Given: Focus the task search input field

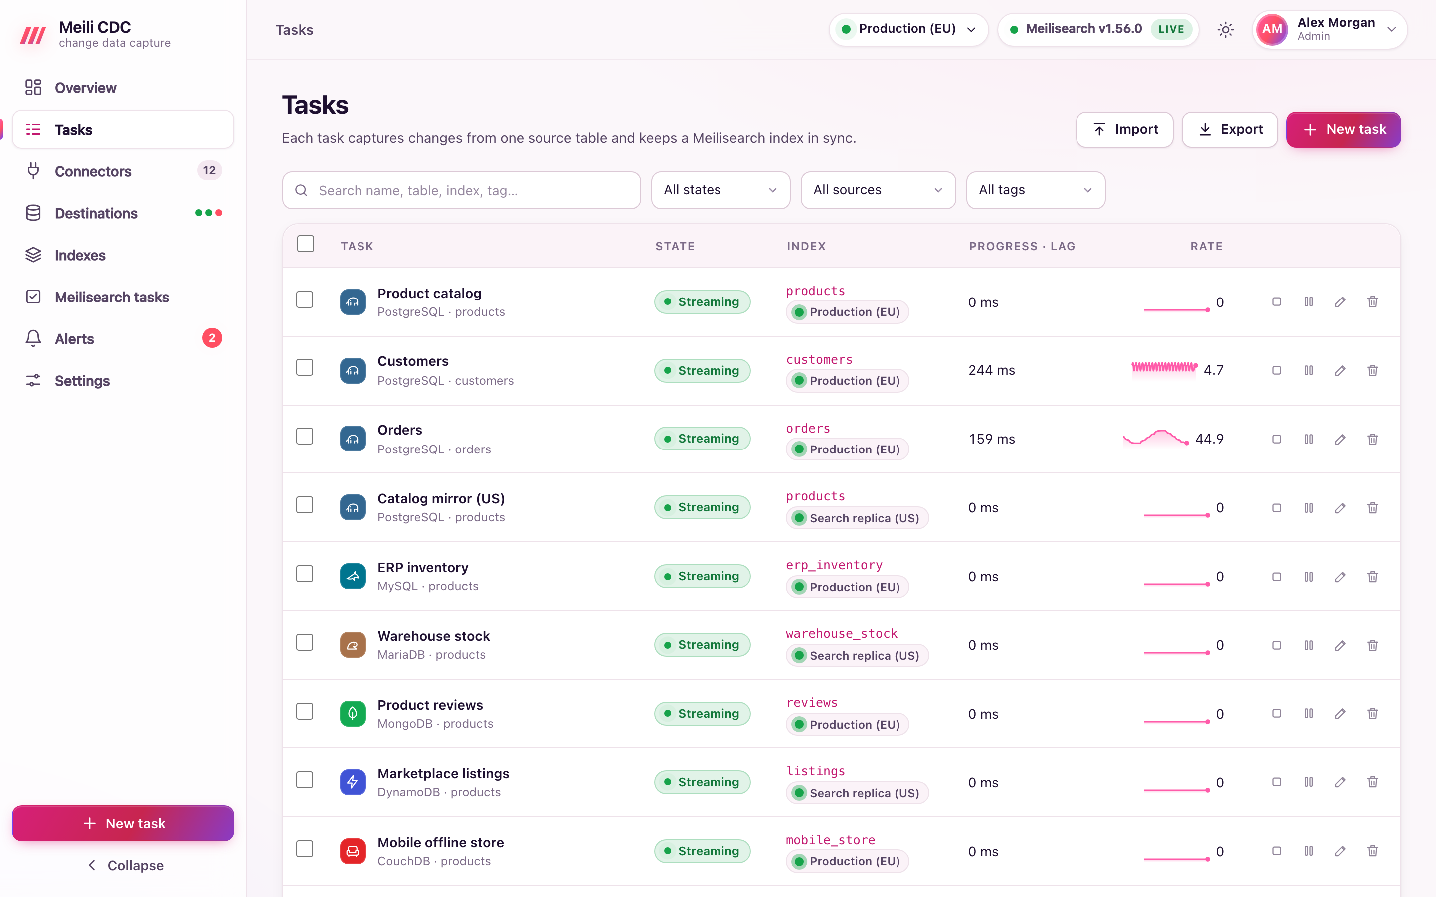Looking at the screenshot, I should click(x=462, y=190).
